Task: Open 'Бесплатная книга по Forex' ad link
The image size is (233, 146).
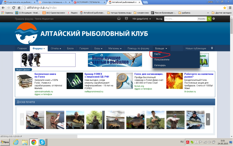Action: point(45,75)
